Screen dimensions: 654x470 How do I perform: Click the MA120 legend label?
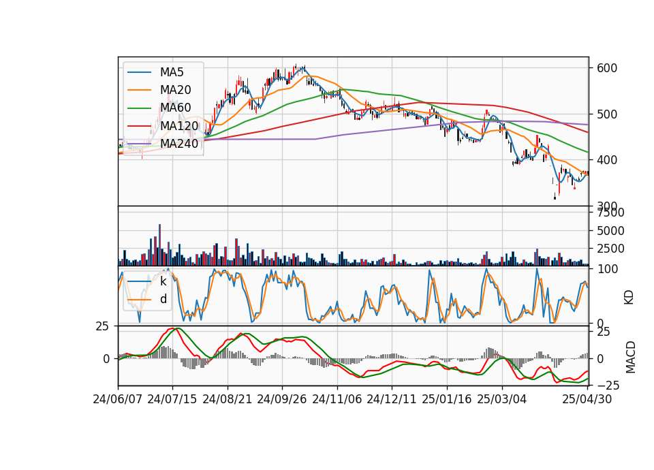(179, 125)
